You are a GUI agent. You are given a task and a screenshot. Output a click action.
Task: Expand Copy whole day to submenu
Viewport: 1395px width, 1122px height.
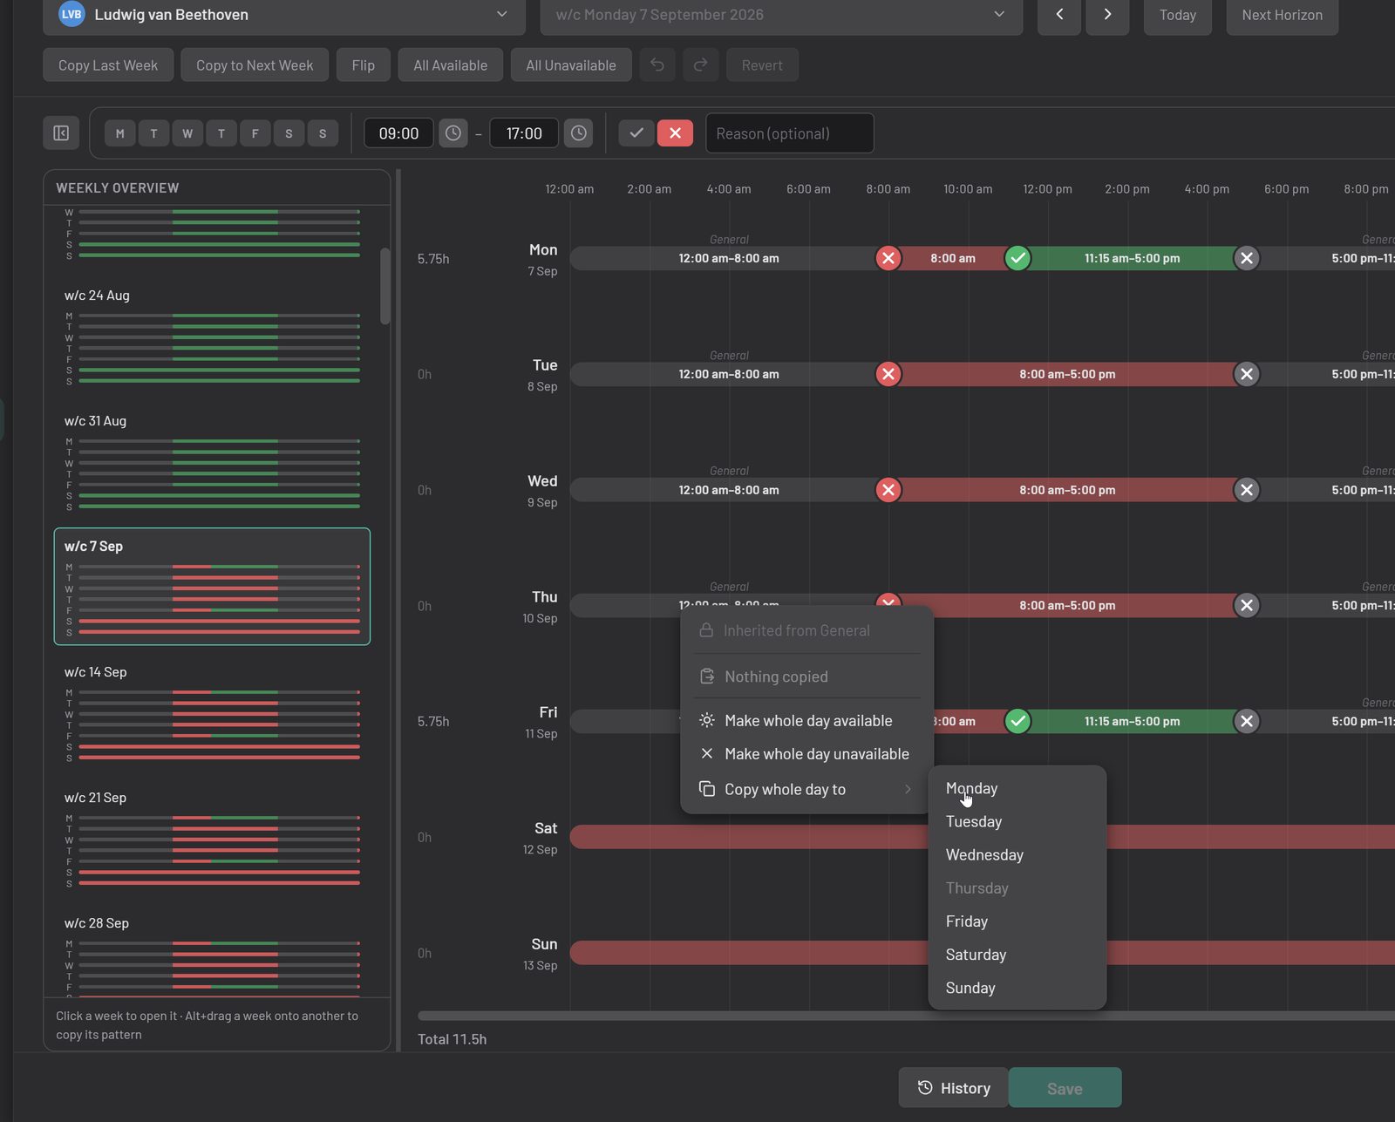click(x=807, y=789)
